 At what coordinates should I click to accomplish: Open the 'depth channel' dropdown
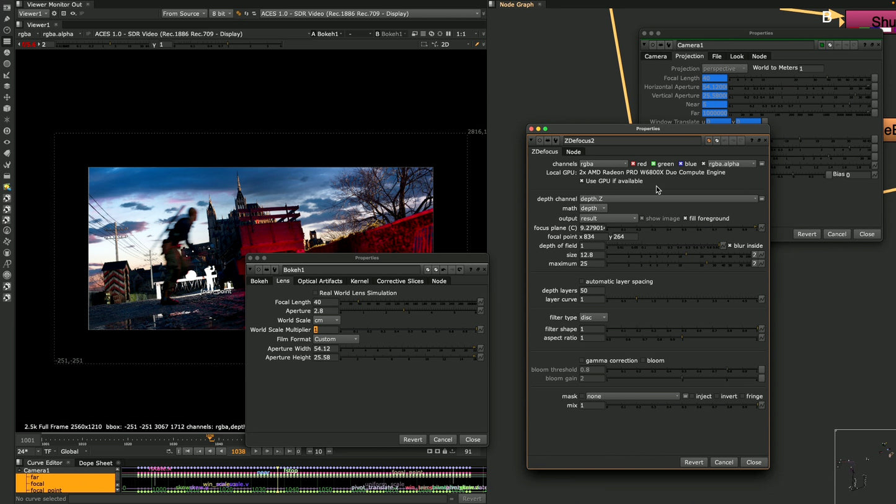tap(668, 199)
